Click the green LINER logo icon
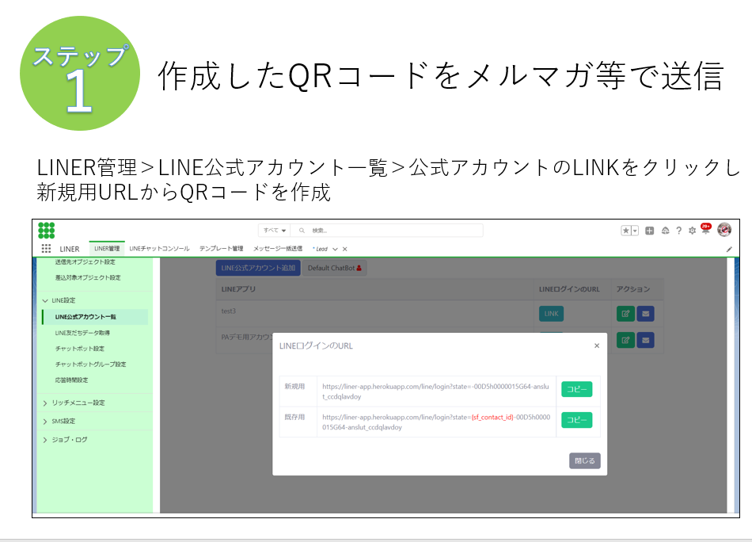This screenshot has width=752, height=542. pos(47,231)
